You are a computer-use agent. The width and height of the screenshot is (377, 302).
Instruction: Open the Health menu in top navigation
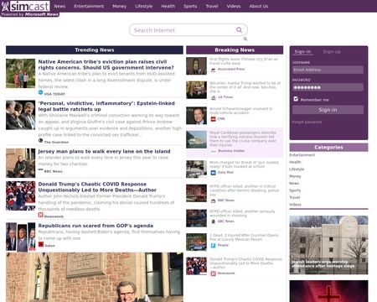[168, 6]
